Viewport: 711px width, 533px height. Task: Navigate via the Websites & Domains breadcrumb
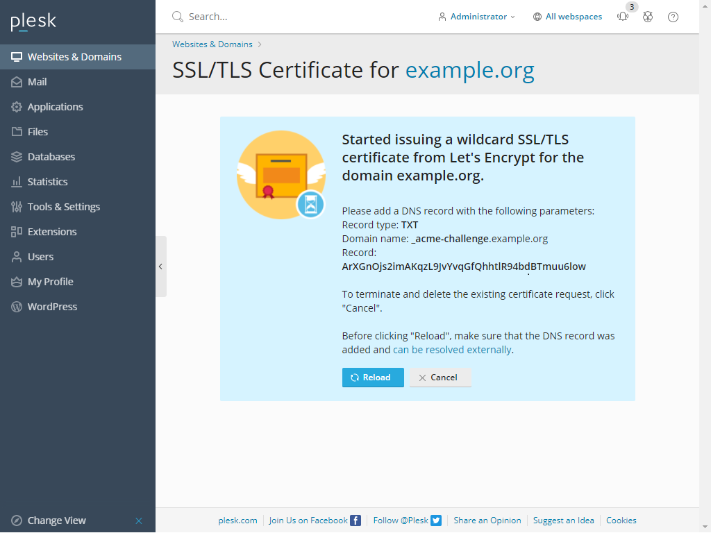click(x=212, y=44)
